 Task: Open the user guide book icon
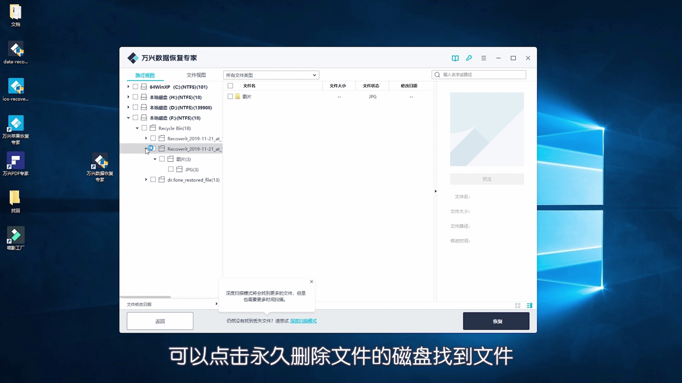(x=454, y=58)
